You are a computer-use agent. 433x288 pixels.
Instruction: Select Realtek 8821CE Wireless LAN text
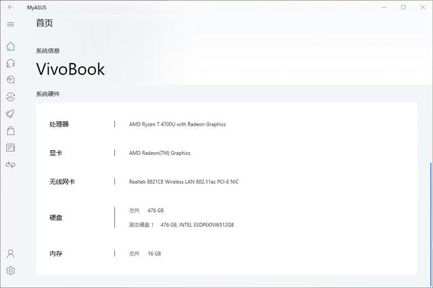coord(183,181)
